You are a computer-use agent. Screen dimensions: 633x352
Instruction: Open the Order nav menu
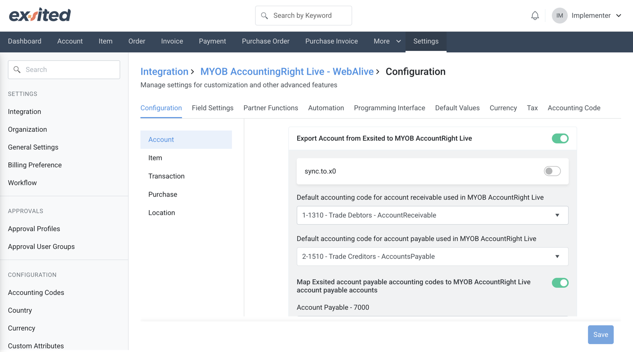click(x=137, y=41)
